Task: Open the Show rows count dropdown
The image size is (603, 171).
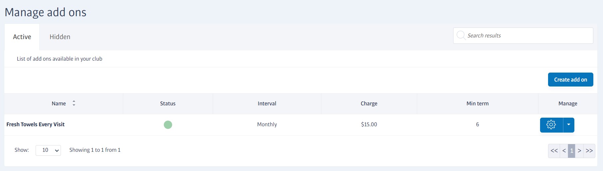Action: point(48,150)
